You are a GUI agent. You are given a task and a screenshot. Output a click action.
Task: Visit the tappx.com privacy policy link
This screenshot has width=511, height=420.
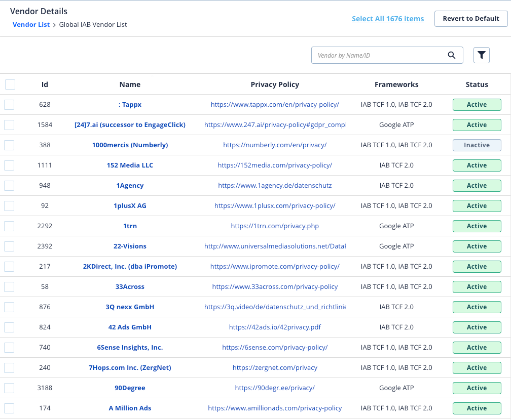point(275,105)
